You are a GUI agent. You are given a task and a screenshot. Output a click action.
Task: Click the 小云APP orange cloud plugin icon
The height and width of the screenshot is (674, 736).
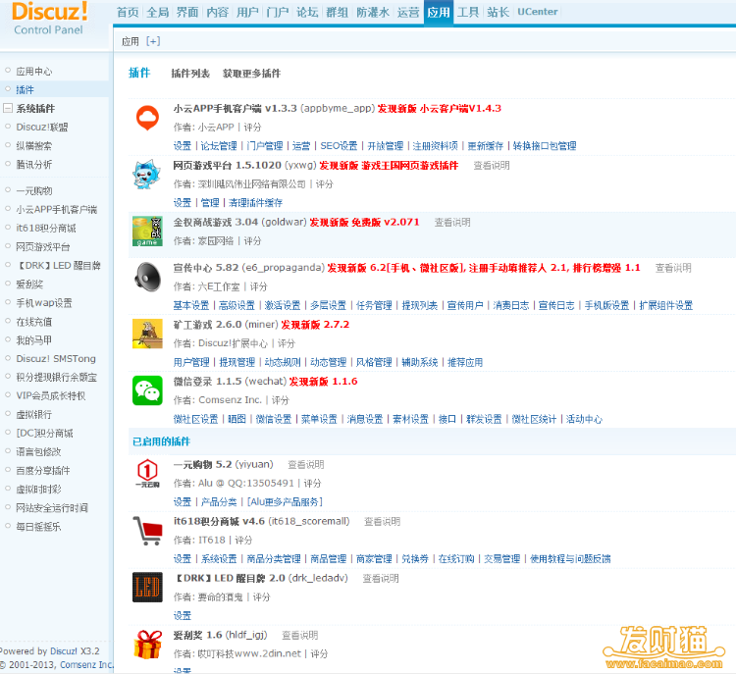147,119
